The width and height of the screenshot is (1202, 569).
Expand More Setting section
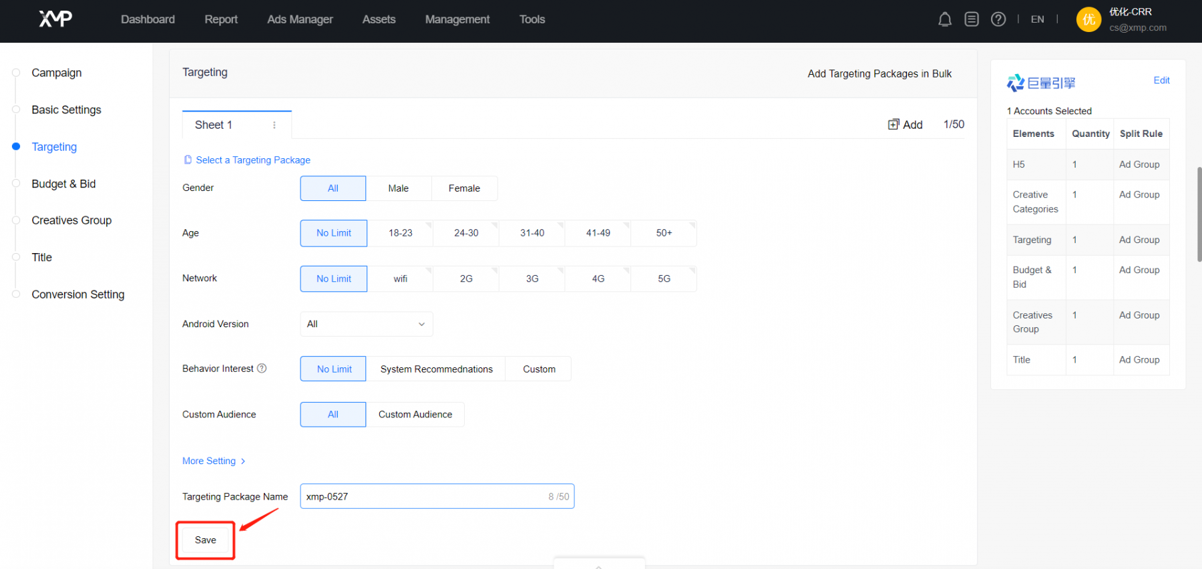pos(214,461)
